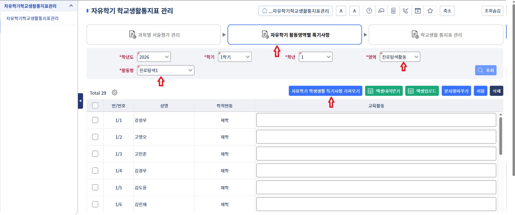This screenshot has height=215, width=515.
Task: Open 자유학기학교생활통지표관리 sidebar menu item
Action: 32,18
